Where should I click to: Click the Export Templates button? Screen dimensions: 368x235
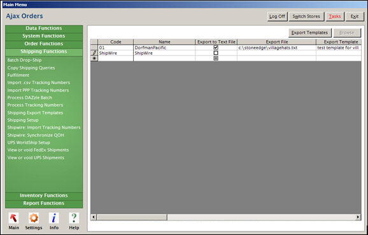pos(310,32)
